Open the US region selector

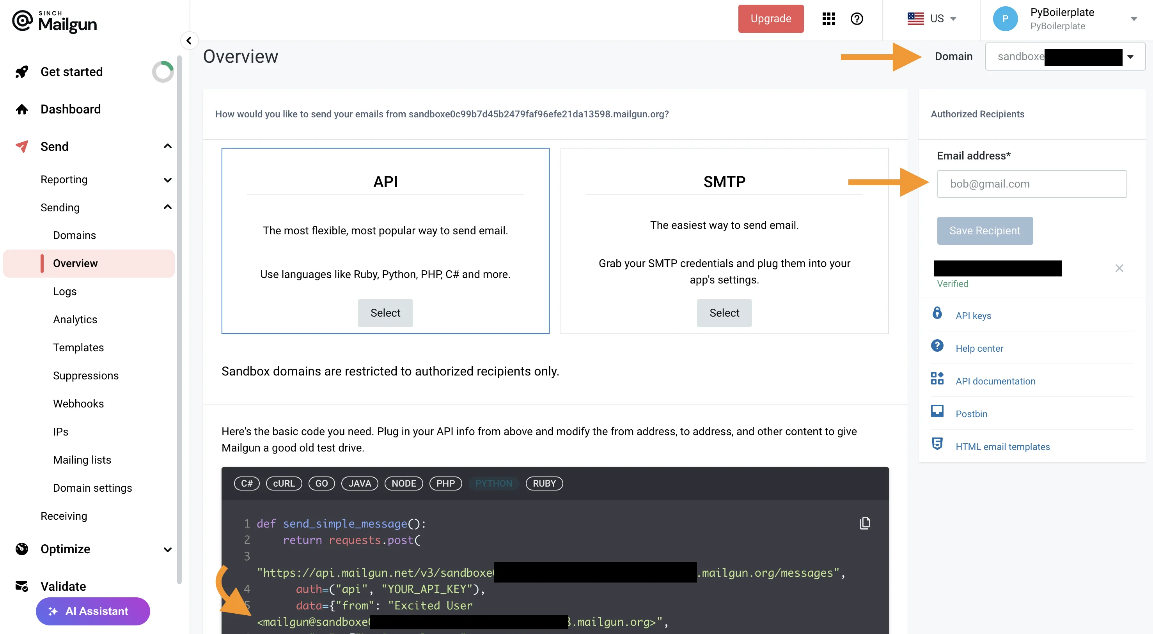[x=933, y=18]
